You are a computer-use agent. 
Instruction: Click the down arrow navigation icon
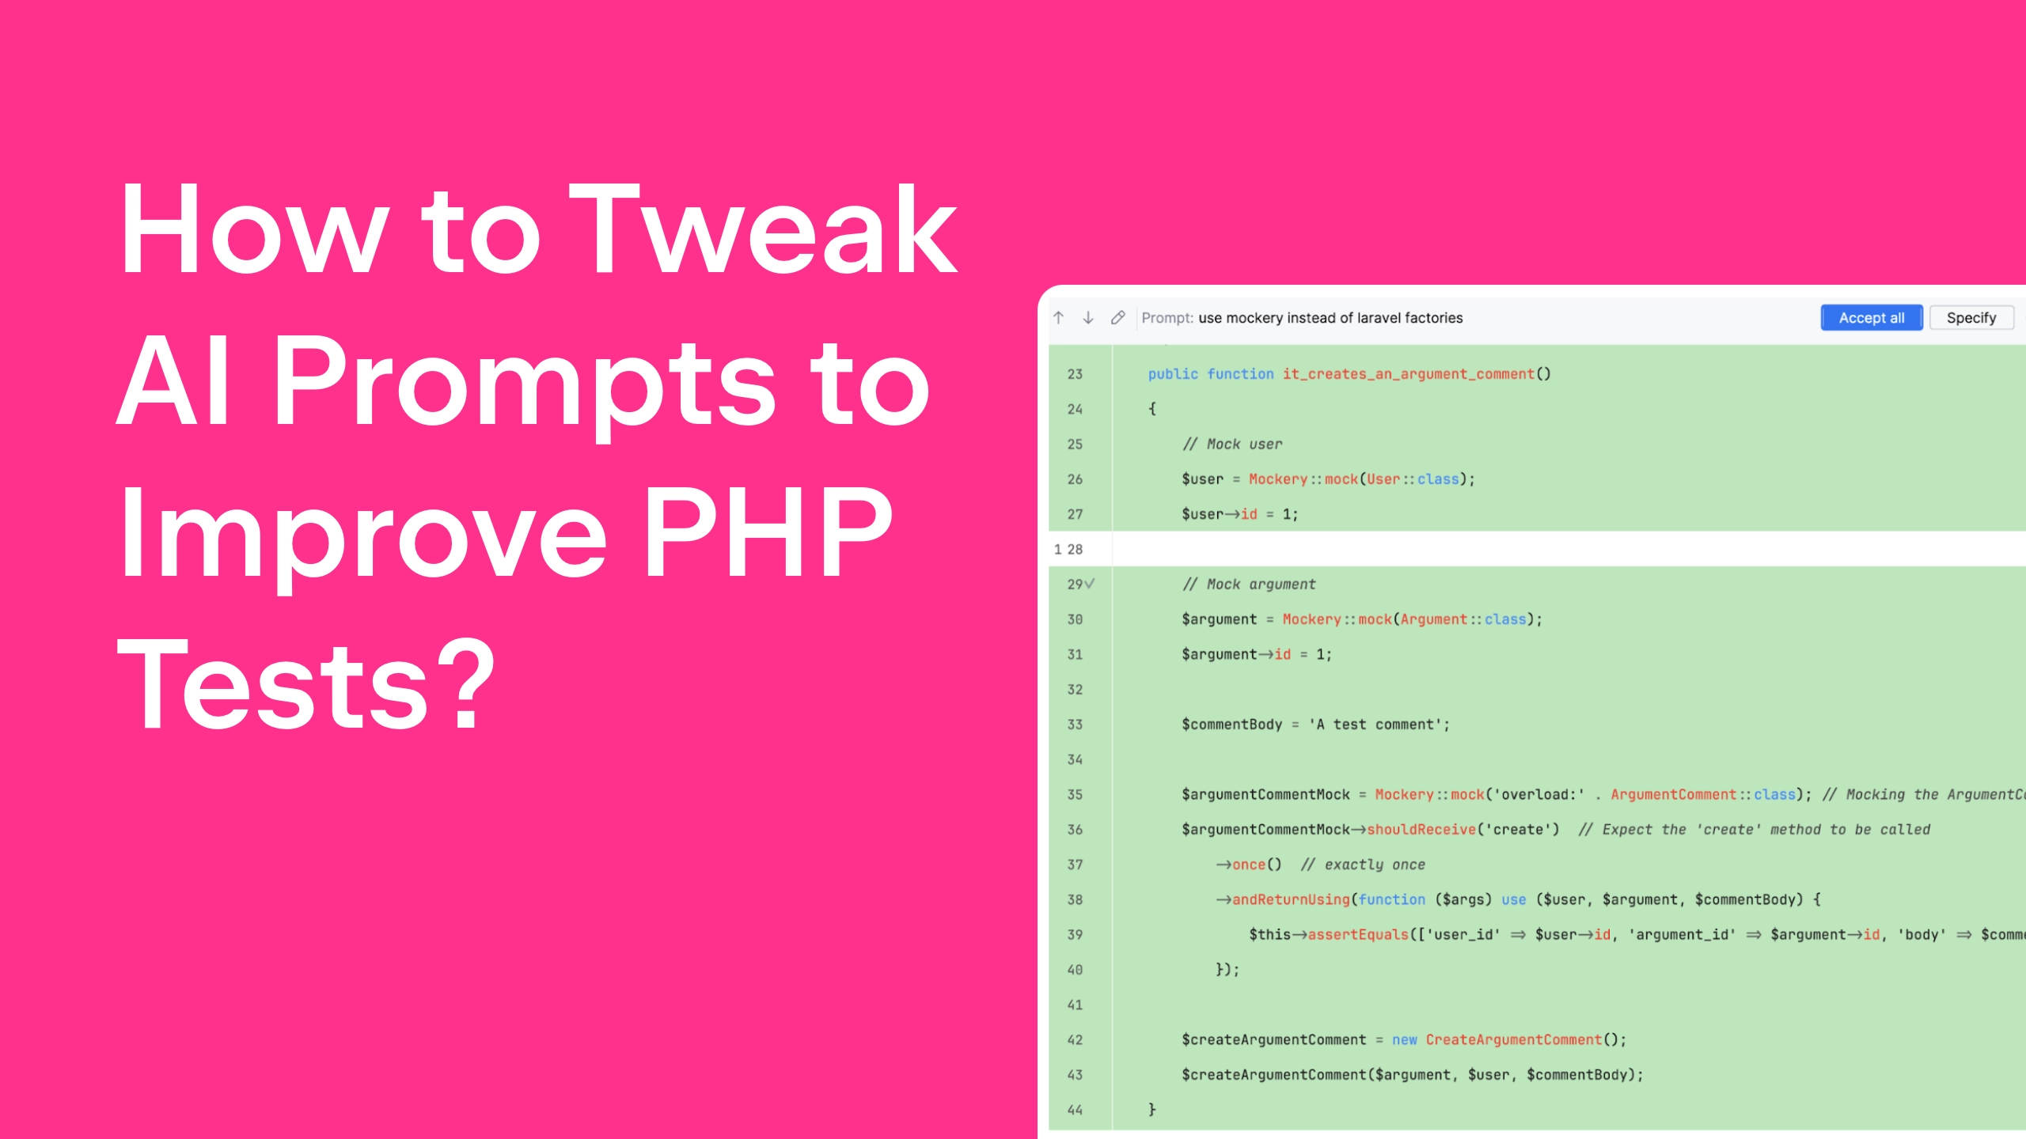click(1088, 317)
